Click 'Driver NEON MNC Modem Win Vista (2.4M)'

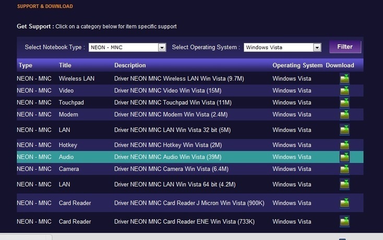click(x=171, y=114)
